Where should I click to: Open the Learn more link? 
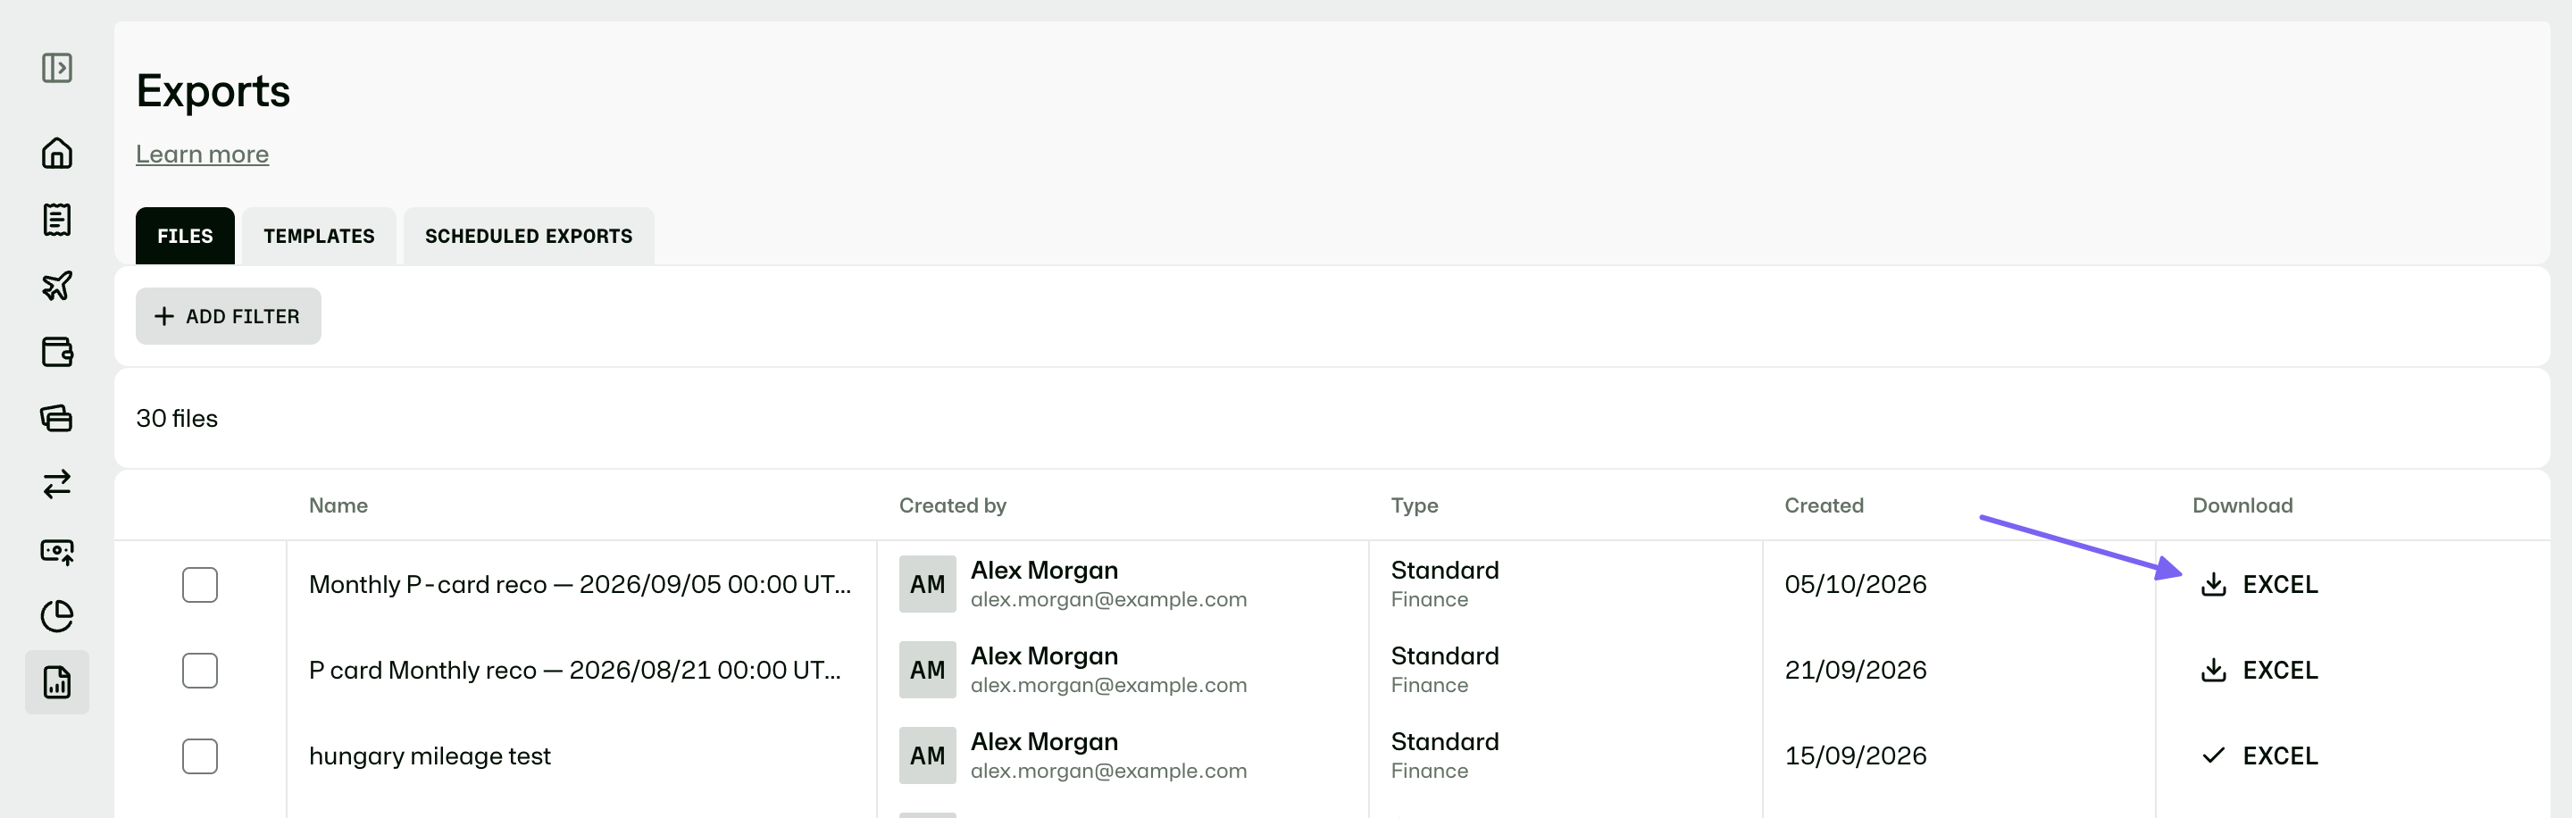(x=203, y=154)
